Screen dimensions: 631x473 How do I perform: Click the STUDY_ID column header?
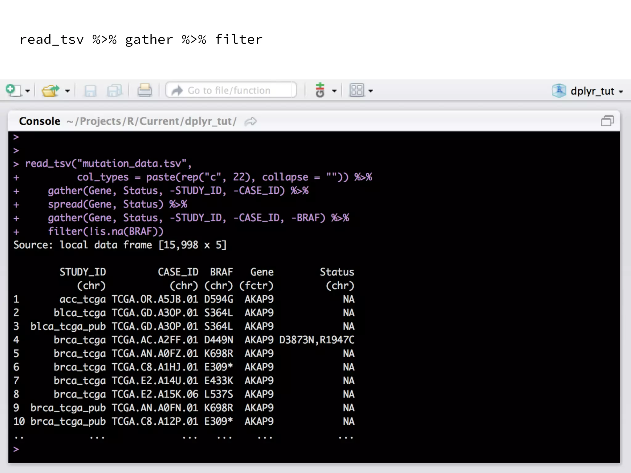[83, 272]
